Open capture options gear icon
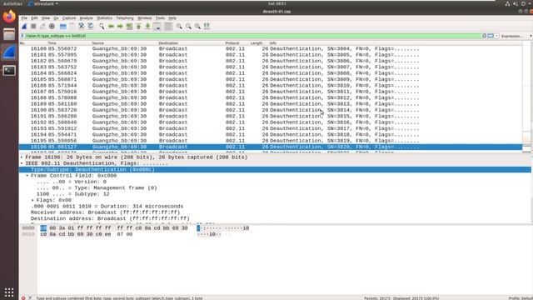Viewport: 533px width, 300px height. coord(52,26)
